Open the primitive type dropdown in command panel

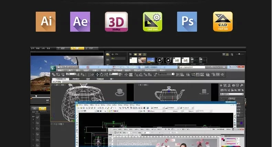point(232,94)
